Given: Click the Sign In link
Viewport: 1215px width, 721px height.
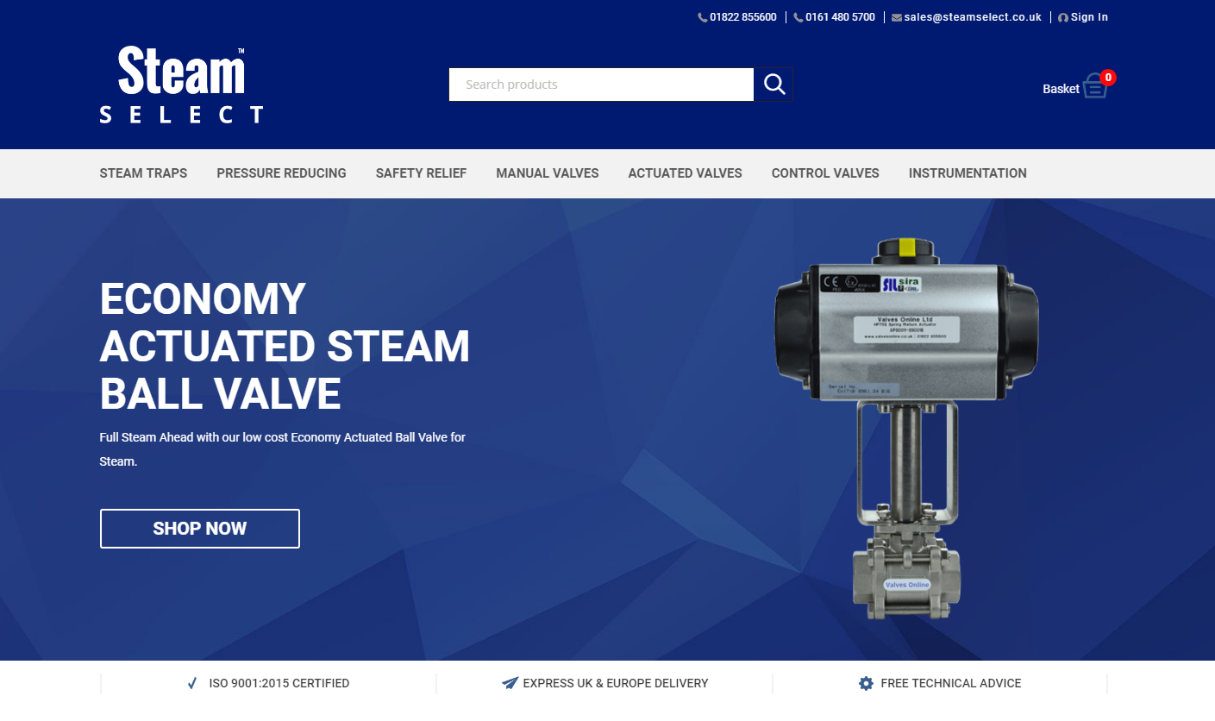Looking at the screenshot, I should click(1089, 17).
